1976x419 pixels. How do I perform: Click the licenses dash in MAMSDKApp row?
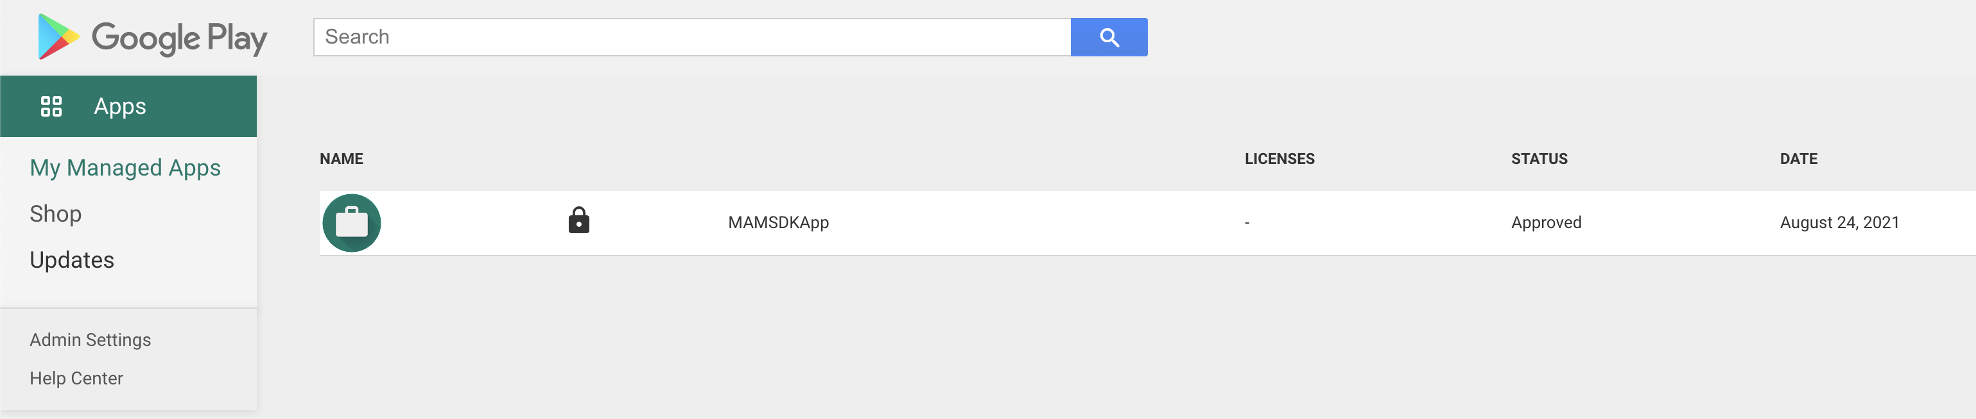coord(1247,223)
